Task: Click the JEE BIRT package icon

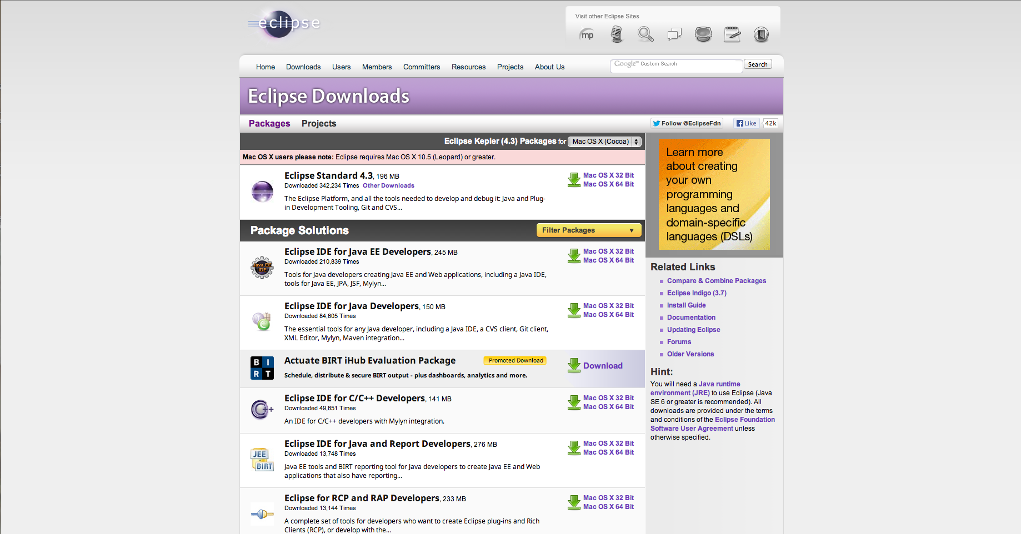Action: click(262, 460)
